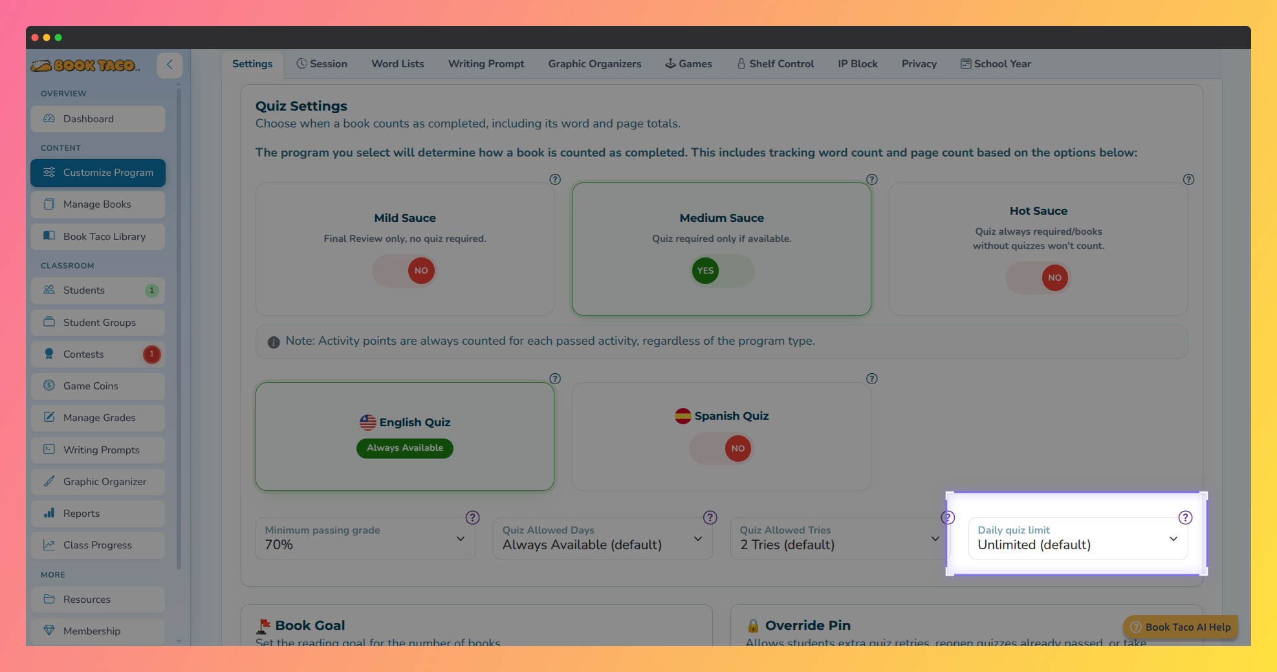The height and width of the screenshot is (672, 1277).
Task: Switch to the Session tab
Action: [322, 64]
